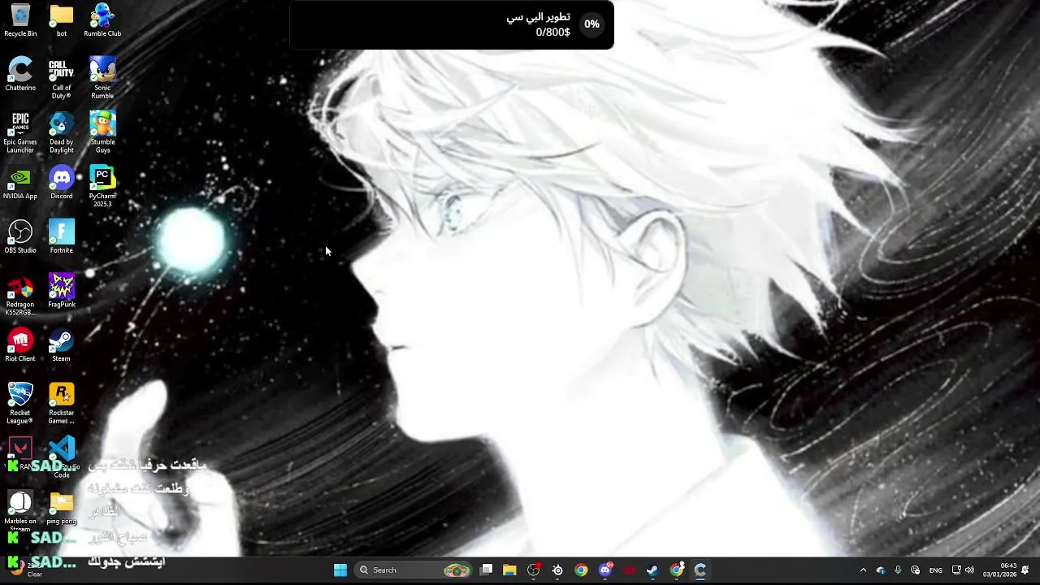Viewport: 1040px width, 585px height.
Task: Open Steam from the taskbar
Action: click(652, 570)
